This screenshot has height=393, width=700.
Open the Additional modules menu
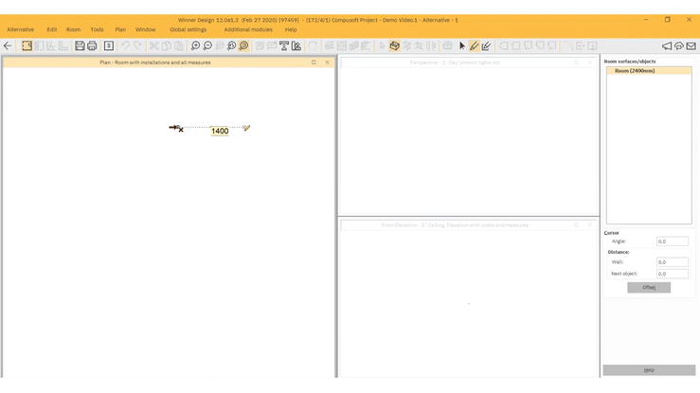click(x=248, y=29)
